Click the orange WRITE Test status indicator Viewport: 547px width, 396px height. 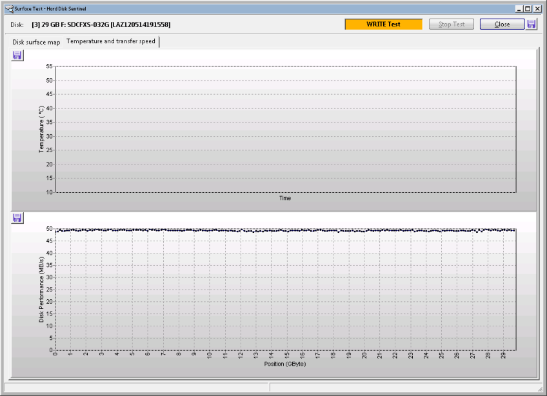[383, 24]
